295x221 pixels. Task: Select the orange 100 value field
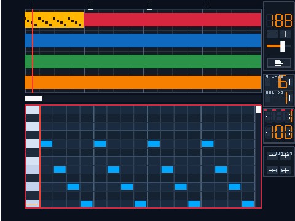pos(278,132)
